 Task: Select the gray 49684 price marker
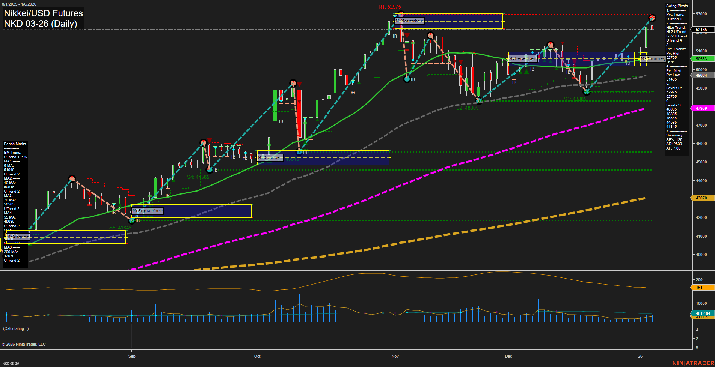pyautogui.click(x=702, y=75)
